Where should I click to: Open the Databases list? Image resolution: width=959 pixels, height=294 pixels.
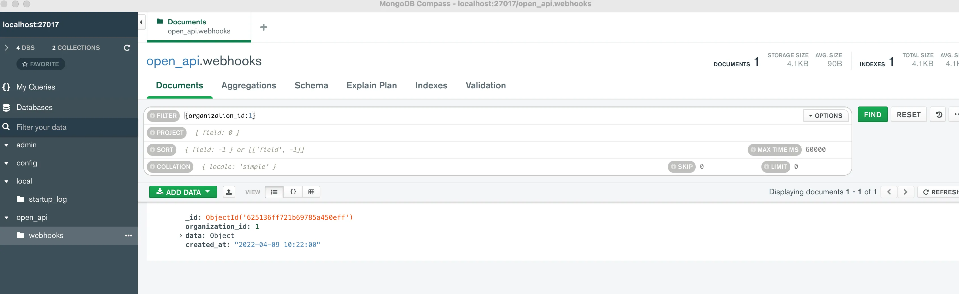[34, 108]
